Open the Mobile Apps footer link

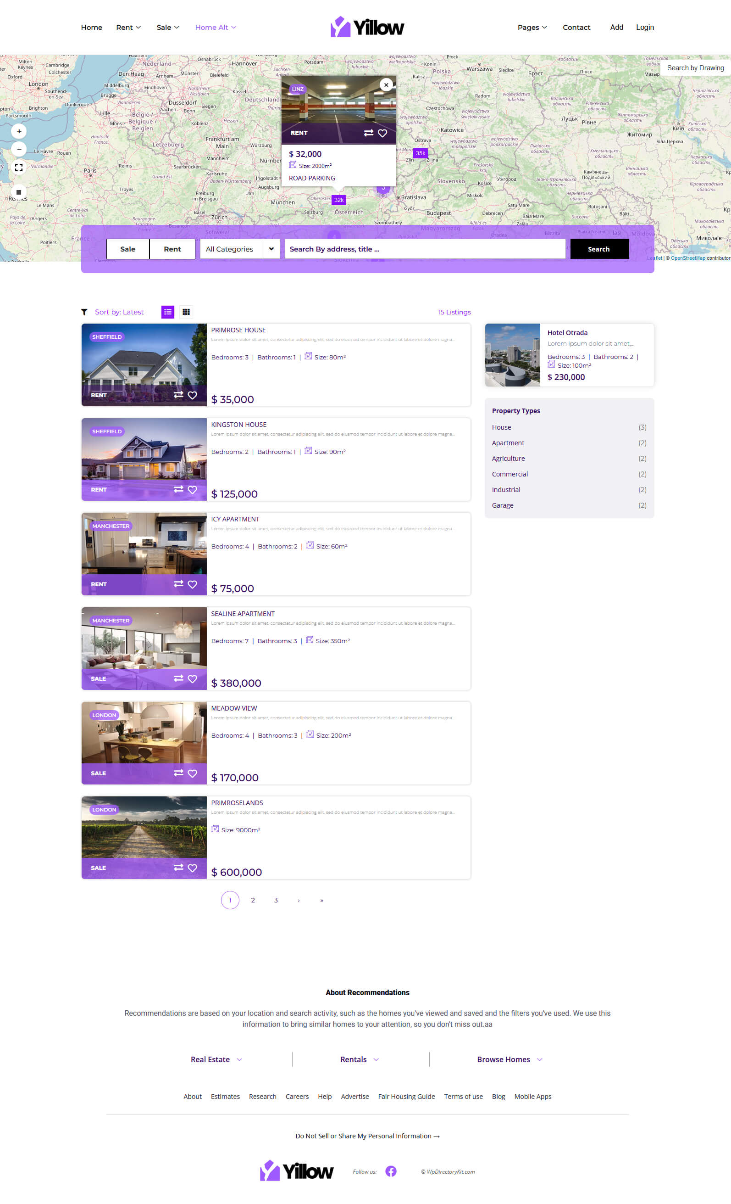533,1097
